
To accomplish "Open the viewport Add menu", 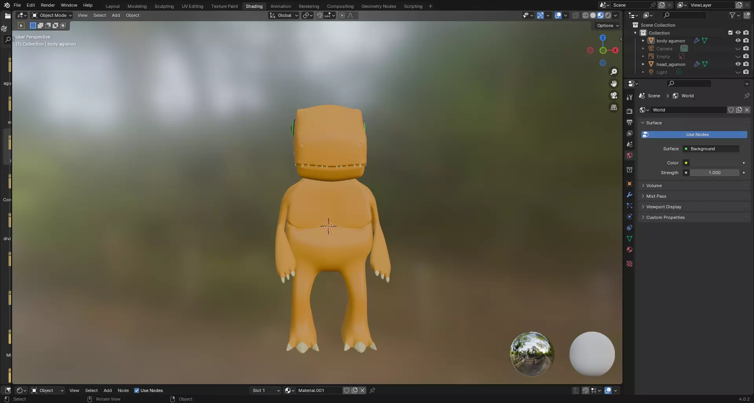I will [115, 15].
